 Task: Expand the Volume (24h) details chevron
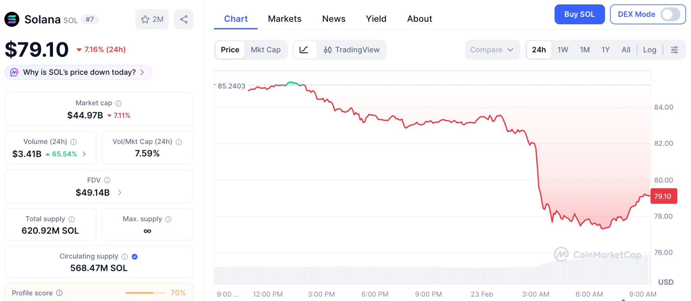point(84,154)
